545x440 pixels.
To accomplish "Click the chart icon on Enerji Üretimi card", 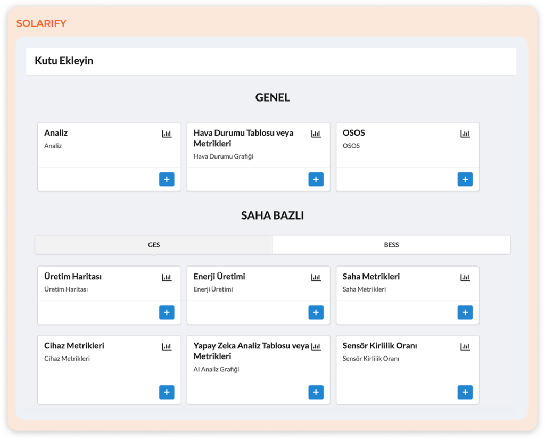I will tap(316, 277).
